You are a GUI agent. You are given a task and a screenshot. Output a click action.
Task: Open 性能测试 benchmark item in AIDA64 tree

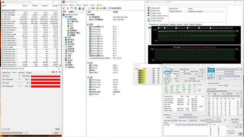coord(69,67)
